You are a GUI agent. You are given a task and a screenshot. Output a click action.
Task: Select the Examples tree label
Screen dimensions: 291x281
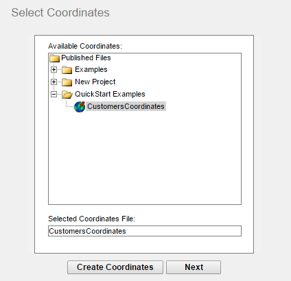91,69
